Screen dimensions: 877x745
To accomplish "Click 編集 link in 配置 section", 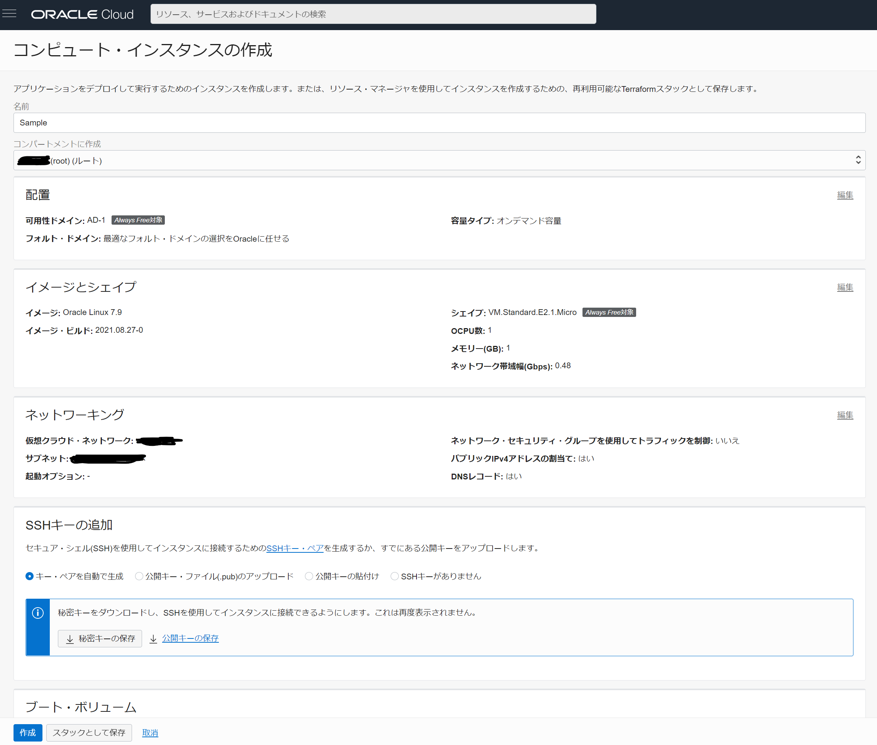I will (x=845, y=195).
